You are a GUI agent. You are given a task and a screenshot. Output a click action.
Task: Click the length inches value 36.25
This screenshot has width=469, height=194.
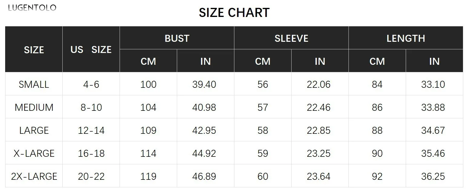(433, 176)
